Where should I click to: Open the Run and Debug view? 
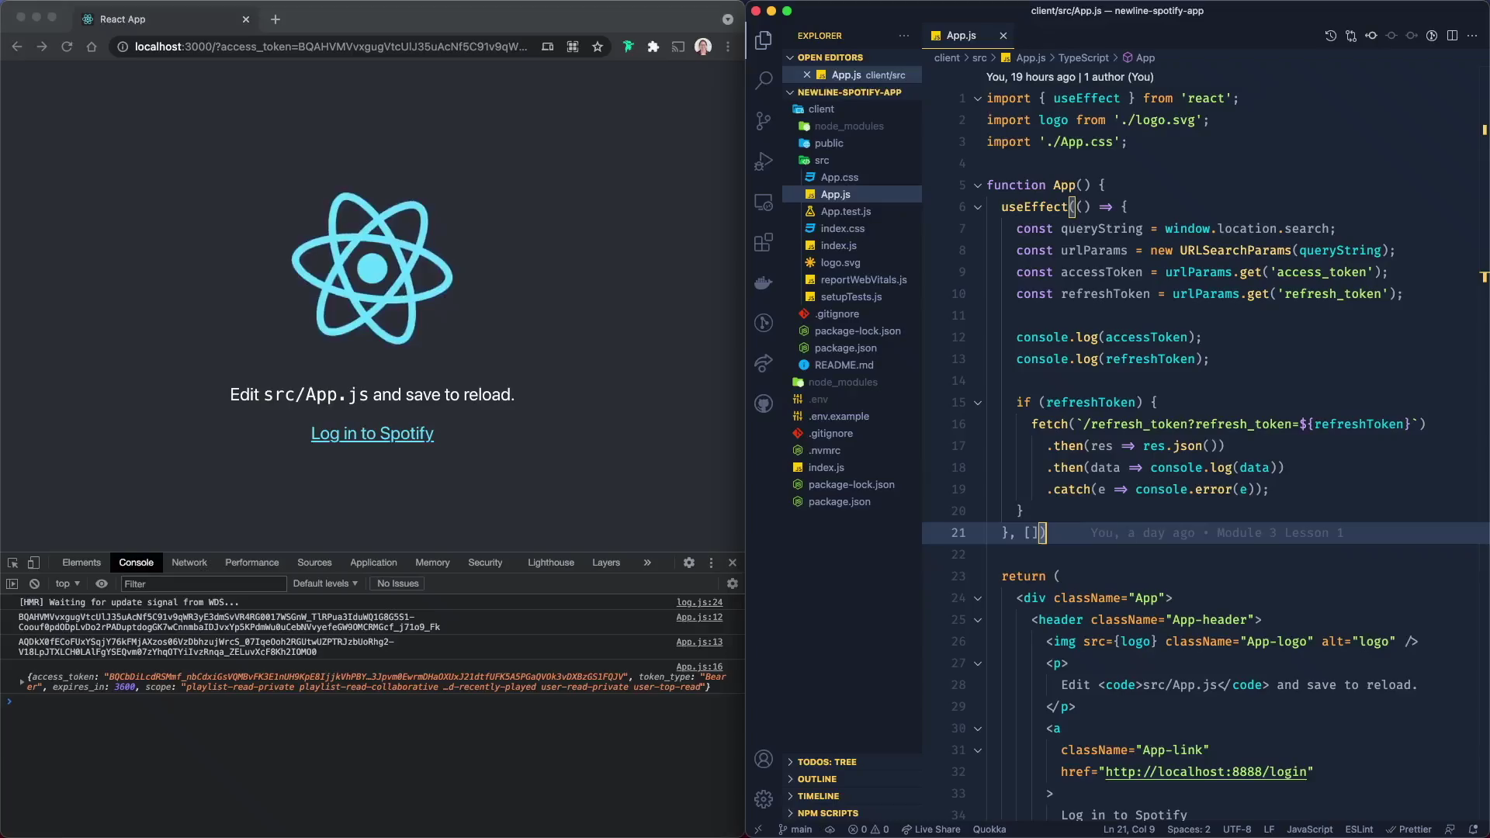coord(764,161)
